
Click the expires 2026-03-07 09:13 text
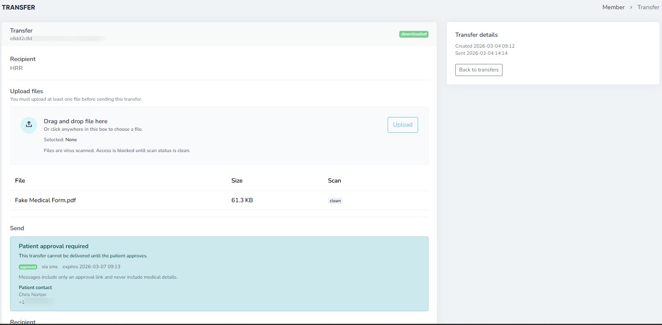[91, 267]
